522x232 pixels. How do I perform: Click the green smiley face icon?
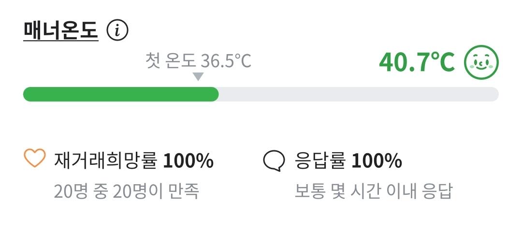[481, 62]
